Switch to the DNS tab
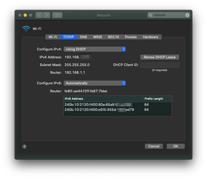 (83, 37)
